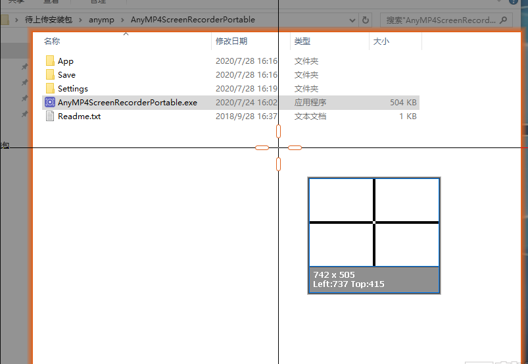Select the App folder name

coord(65,61)
